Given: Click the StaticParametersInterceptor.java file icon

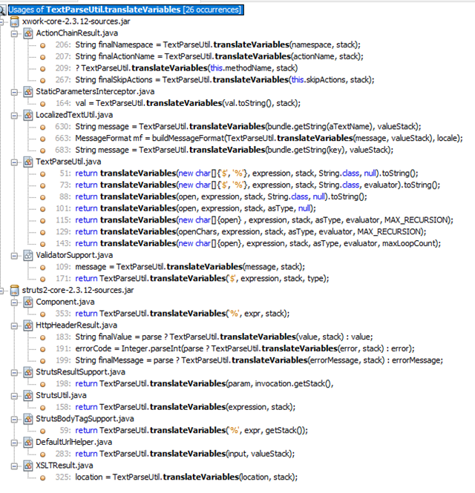Looking at the screenshot, I should coord(28,92).
